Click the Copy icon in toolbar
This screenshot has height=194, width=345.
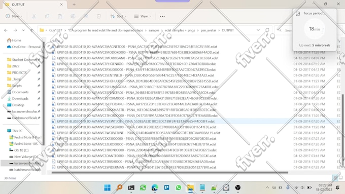coord(47,16)
